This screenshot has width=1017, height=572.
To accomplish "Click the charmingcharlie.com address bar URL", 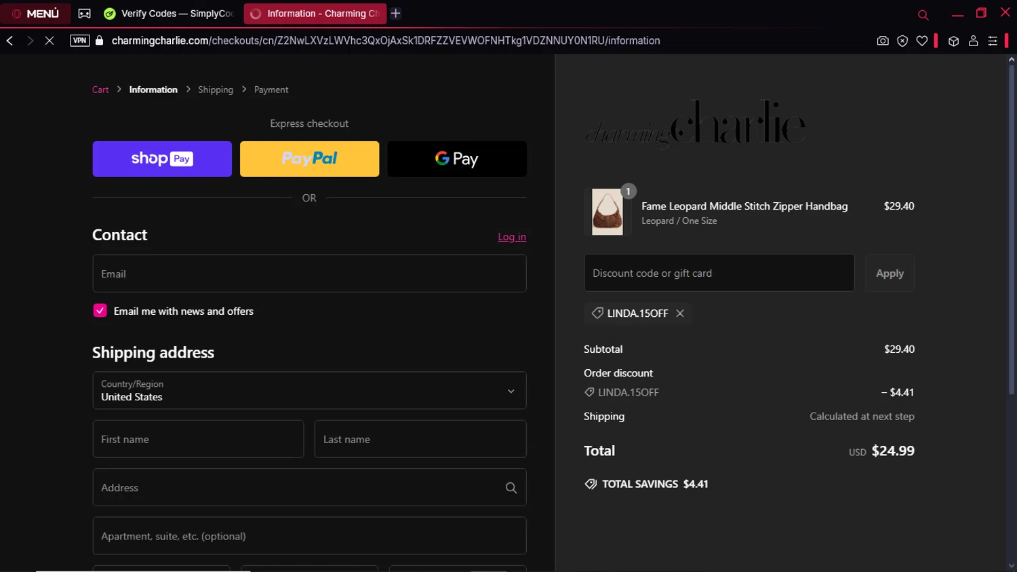I will pyautogui.click(x=386, y=41).
